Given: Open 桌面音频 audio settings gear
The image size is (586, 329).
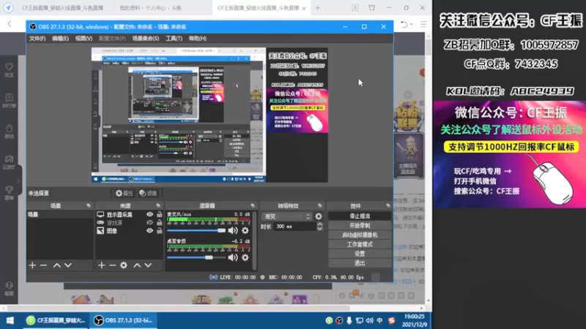Looking at the screenshot, I should [245, 257].
